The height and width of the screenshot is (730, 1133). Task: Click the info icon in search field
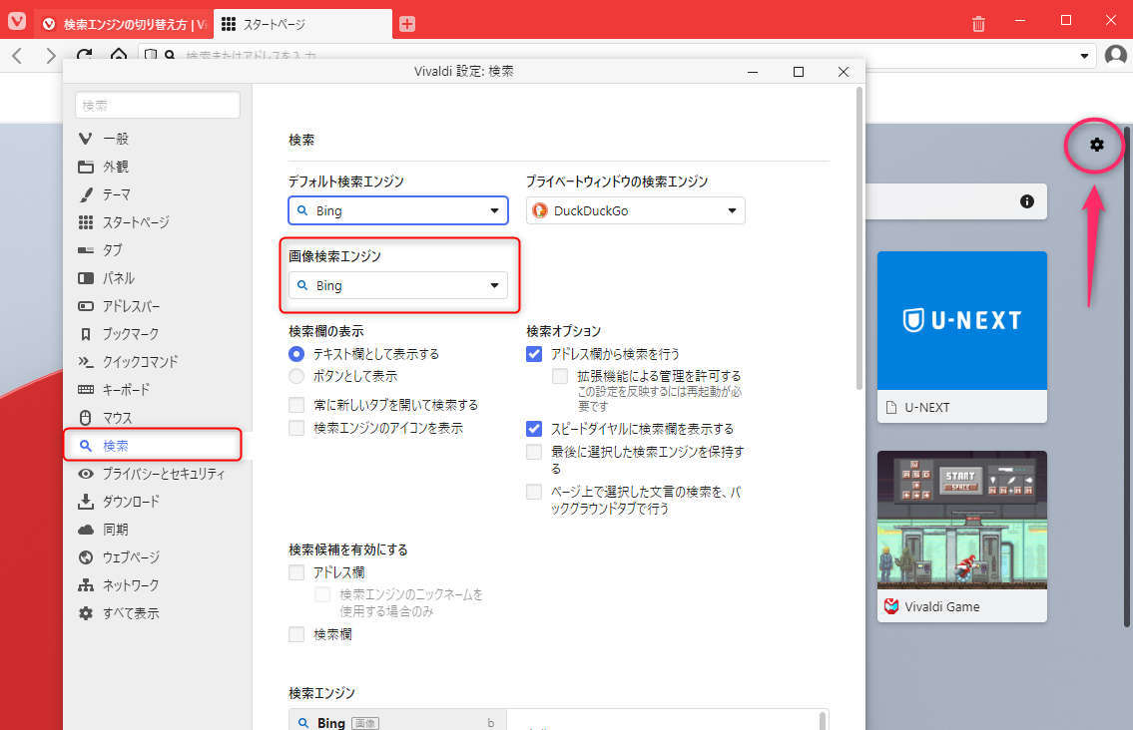click(1027, 201)
